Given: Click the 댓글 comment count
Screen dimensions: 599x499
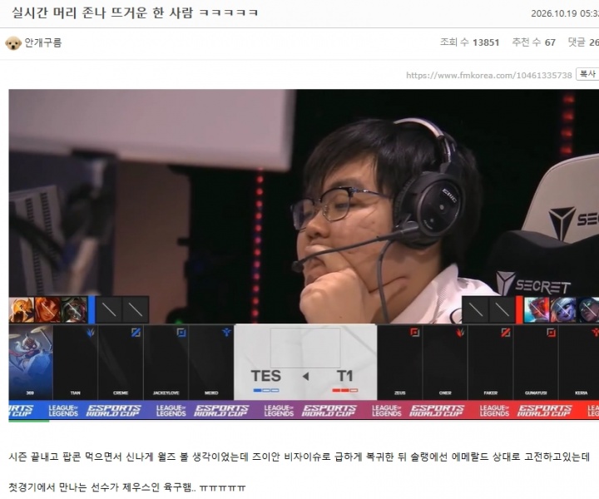Looking at the screenshot, I should [x=583, y=42].
